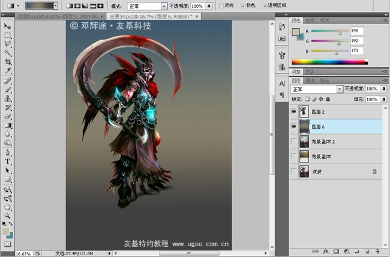The width and height of the screenshot is (390, 257).
Task: Choose reflected gradient style
Action: [x=93, y=6]
